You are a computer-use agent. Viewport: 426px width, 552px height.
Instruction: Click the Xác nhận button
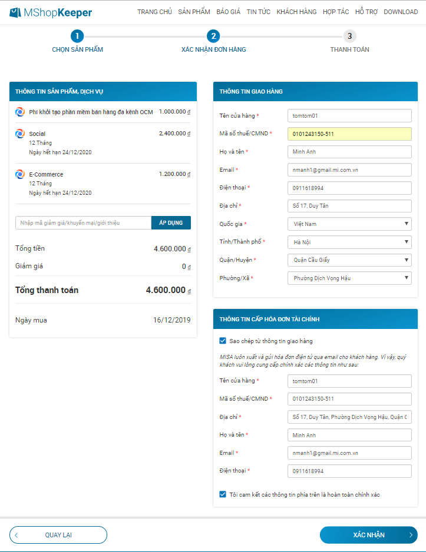point(368,535)
